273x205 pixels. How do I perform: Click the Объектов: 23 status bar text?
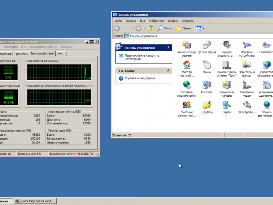pyautogui.click(x=122, y=135)
